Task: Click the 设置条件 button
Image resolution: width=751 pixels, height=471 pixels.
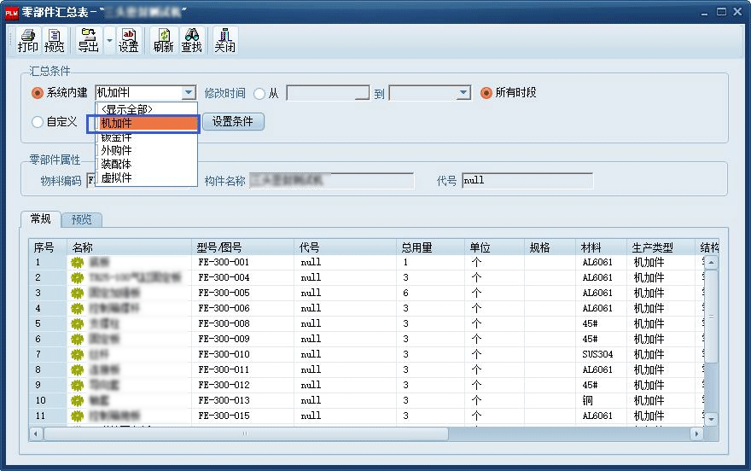Action: coord(233,122)
